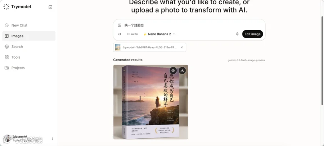This screenshot has height=146, width=324.
Task: Download the generated book cover image
Action: point(182,70)
